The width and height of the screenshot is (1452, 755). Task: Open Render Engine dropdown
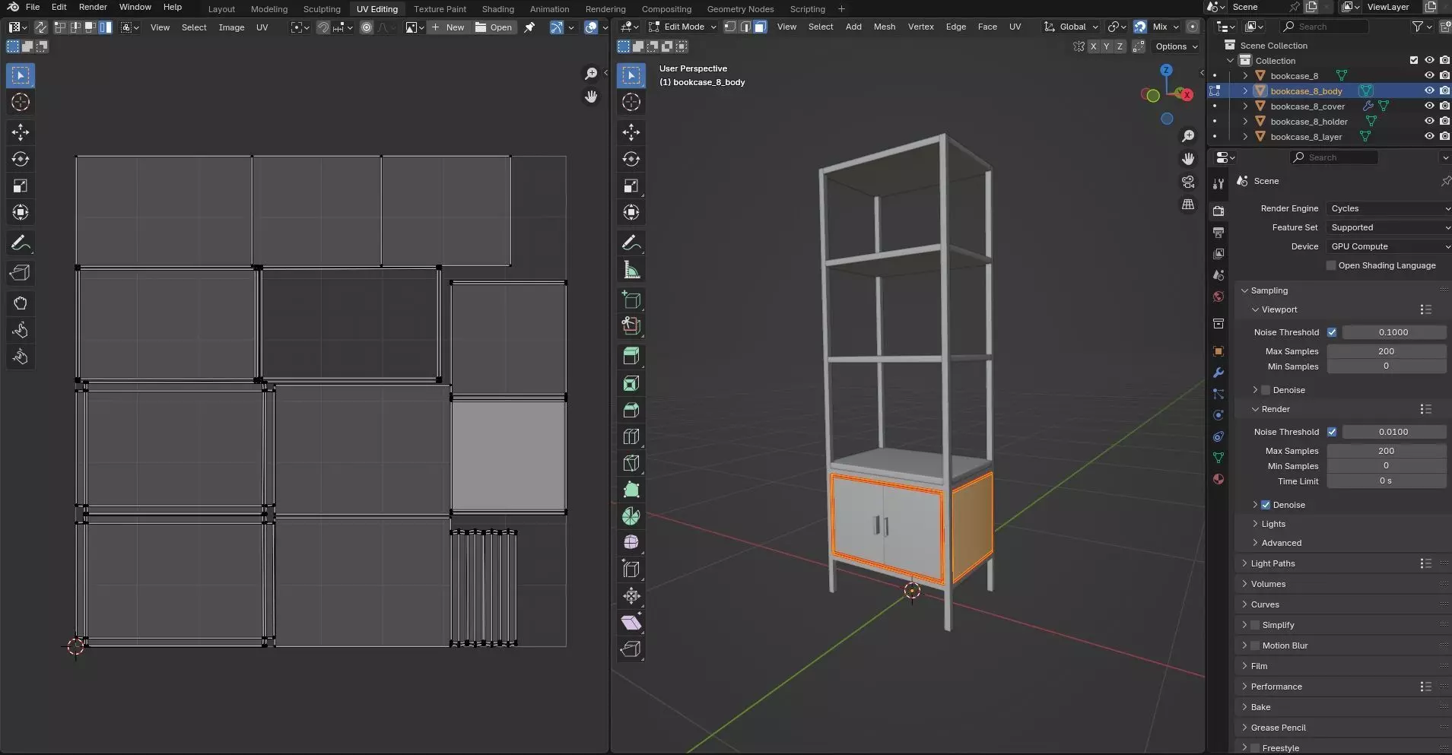[1389, 208]
